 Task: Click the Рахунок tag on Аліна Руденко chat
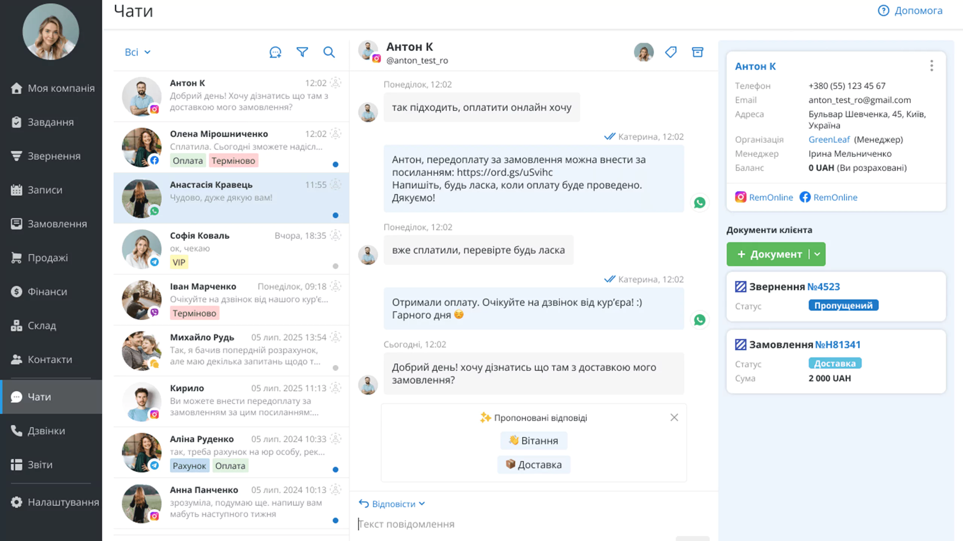[189, 466]
